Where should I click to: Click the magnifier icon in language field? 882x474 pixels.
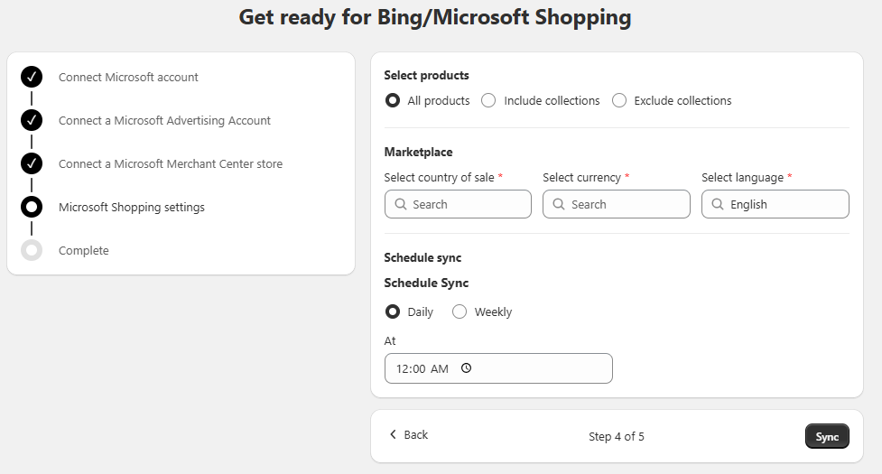click(718, 204)
